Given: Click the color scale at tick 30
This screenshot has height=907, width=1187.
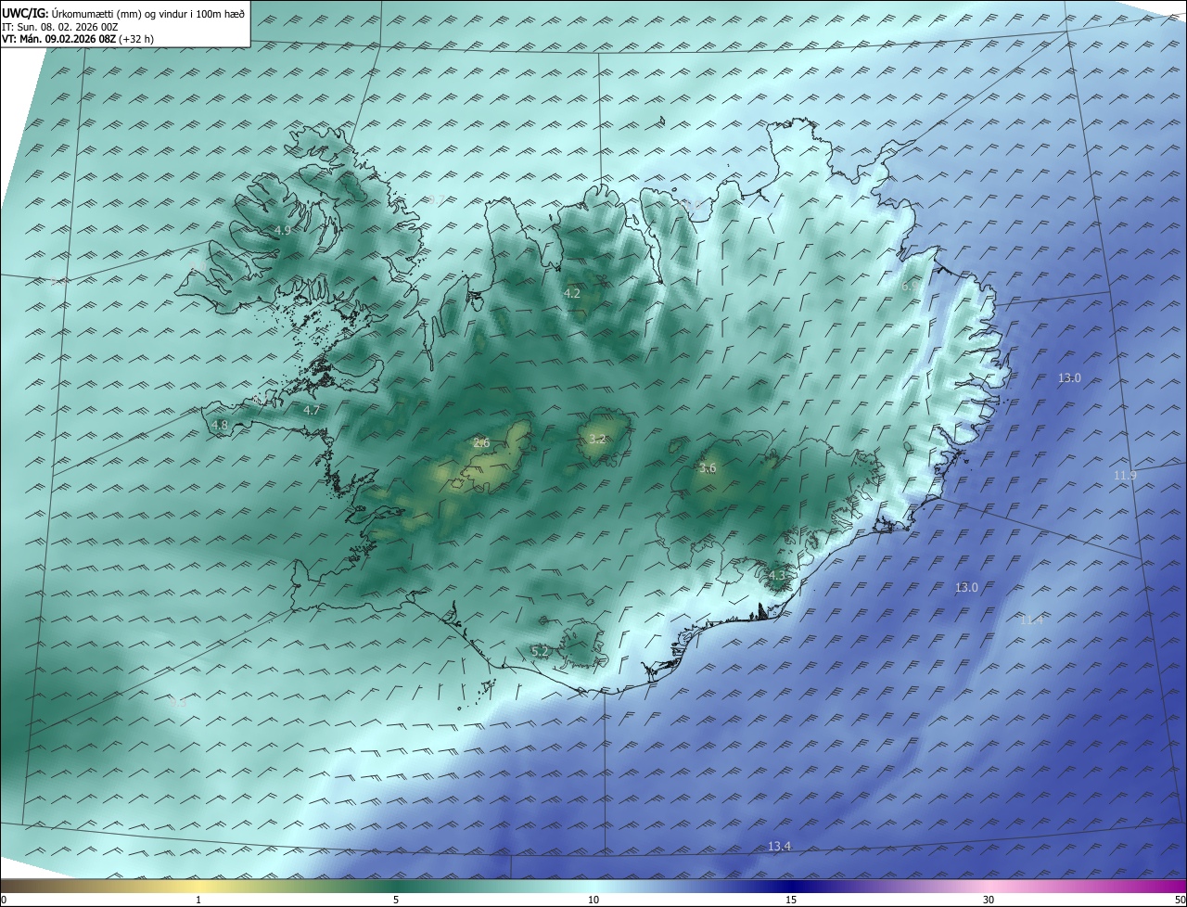Looking at the screenshot, I should 989,900.
